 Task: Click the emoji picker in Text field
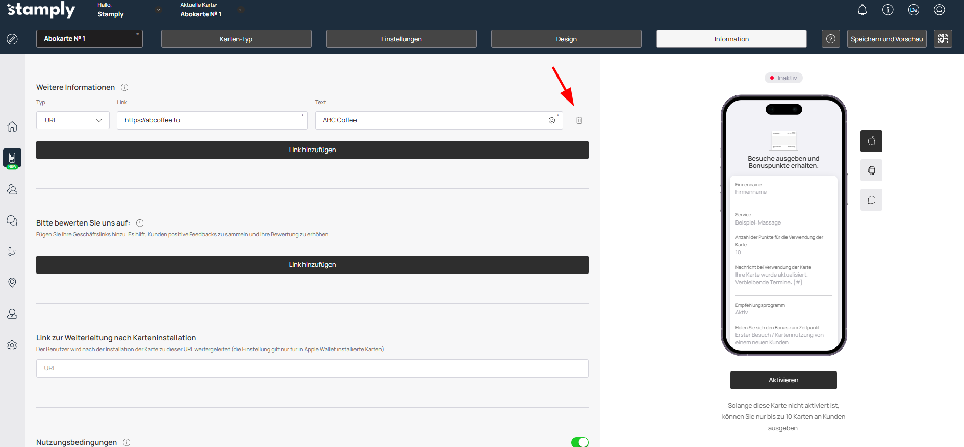pos(551,120)
